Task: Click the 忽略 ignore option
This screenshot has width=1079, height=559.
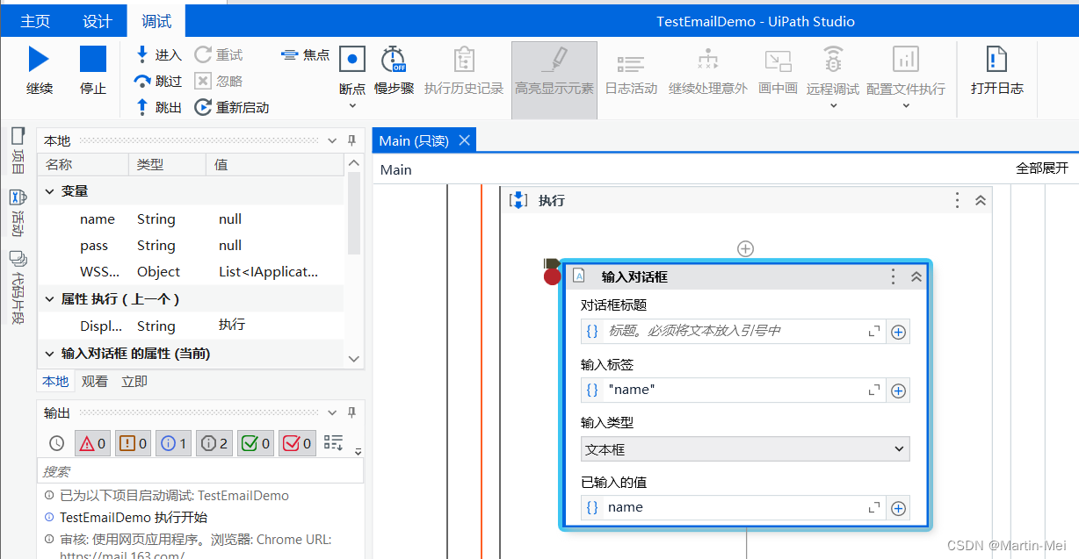Action: tap(219, 81)
